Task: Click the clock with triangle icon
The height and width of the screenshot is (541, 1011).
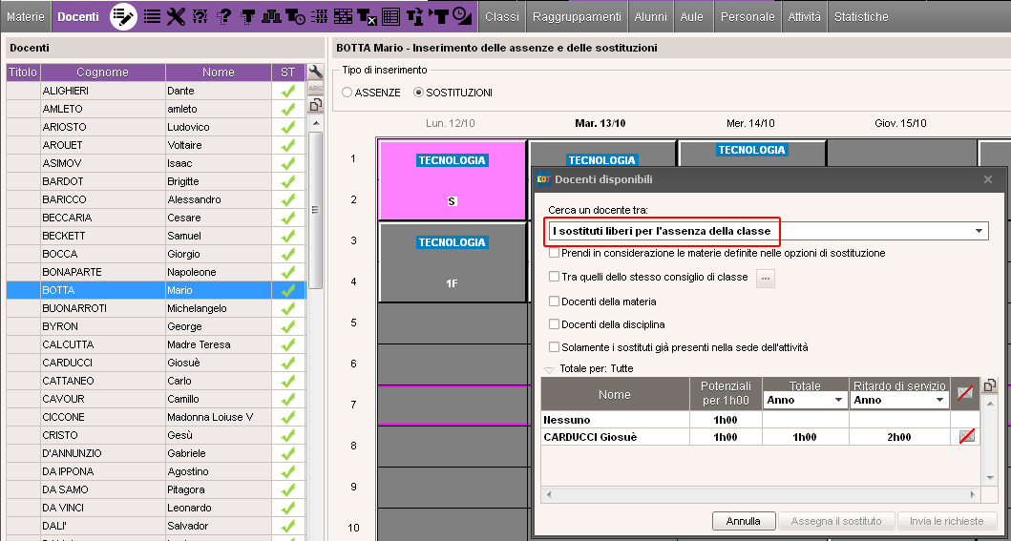Action: pyautogui.click(x=462, y=16)
